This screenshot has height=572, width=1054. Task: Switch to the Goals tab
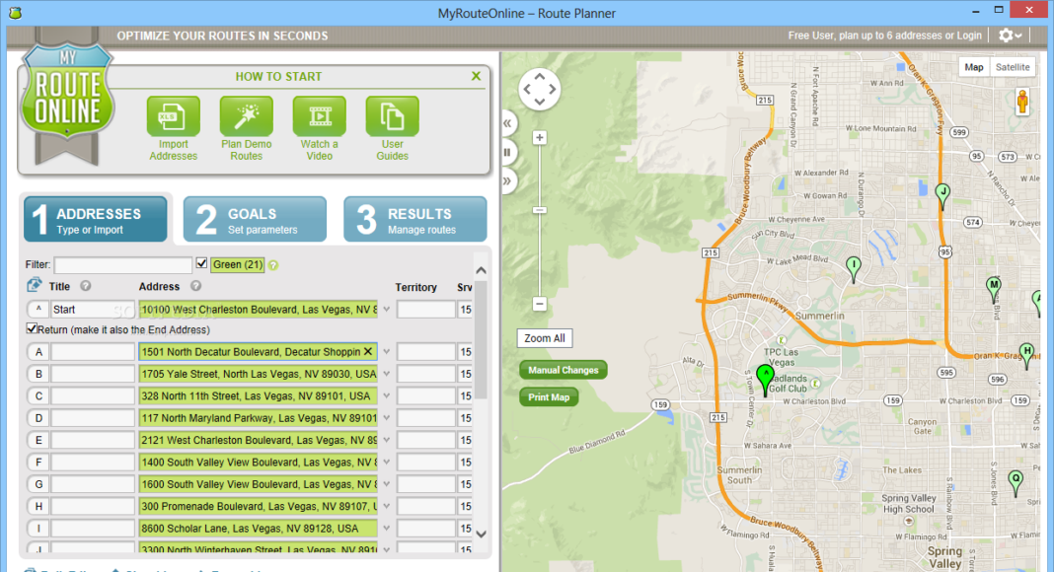pyautogui.click(x=255, y=220)
